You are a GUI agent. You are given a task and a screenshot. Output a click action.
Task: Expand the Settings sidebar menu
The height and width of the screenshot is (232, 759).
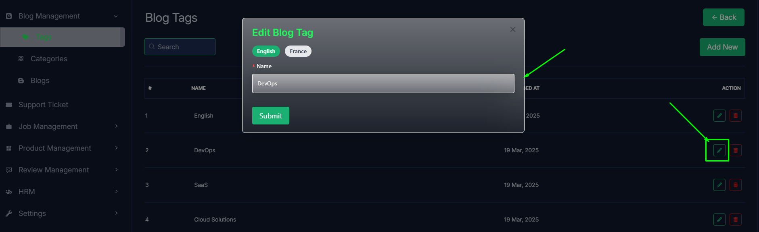pos(62,213)
